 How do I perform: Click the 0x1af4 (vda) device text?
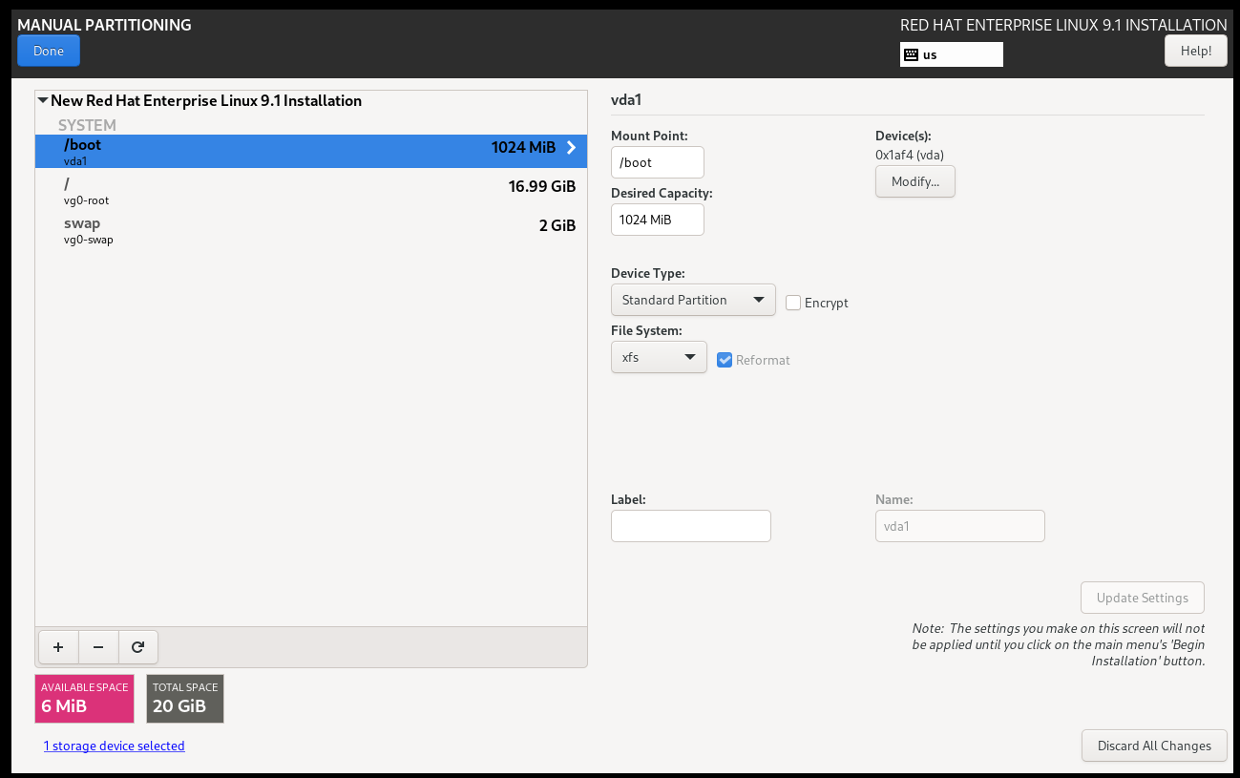pos(911,155)
